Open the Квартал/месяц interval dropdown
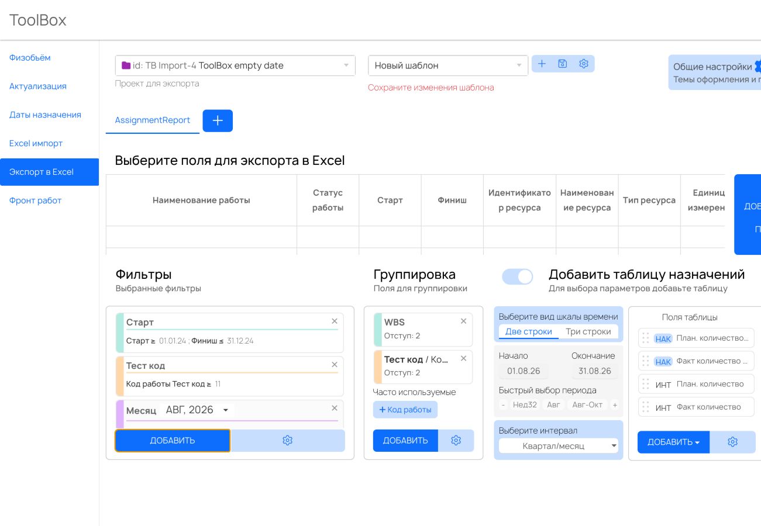 point(559,446)
